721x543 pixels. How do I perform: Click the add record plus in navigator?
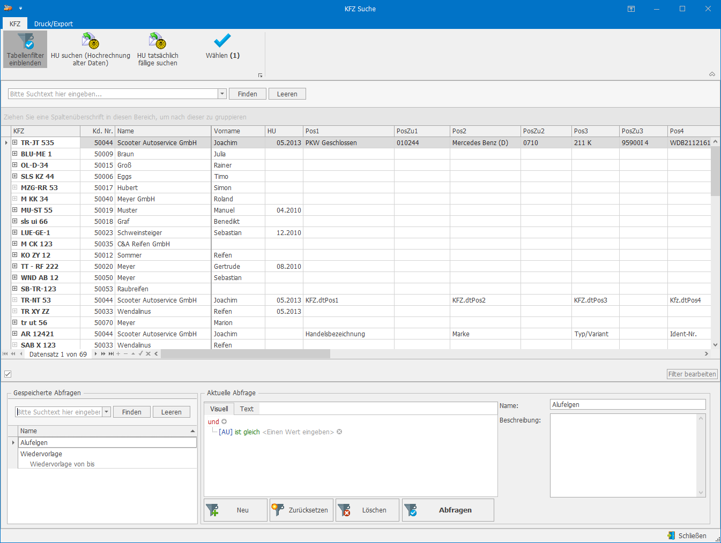pyautogui.click(x=118, y=354)
